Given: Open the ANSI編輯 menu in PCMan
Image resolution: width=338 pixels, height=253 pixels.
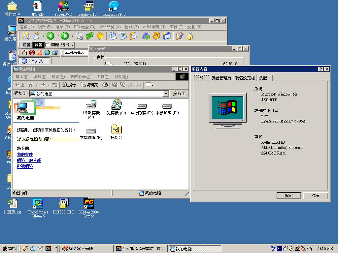Looking at the screenshot, I should pyautogui.click(x=153, y=27).
